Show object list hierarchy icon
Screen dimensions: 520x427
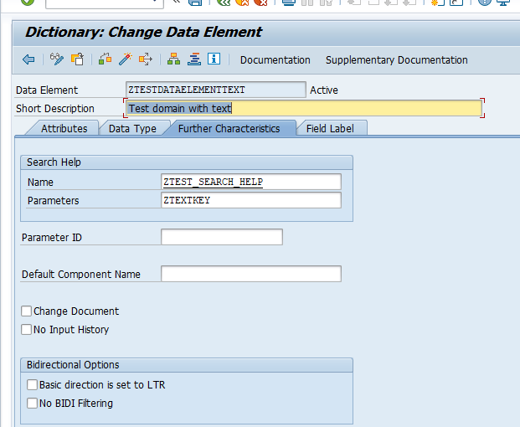[174, 59]
